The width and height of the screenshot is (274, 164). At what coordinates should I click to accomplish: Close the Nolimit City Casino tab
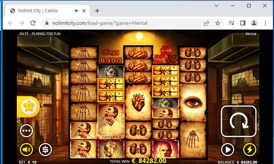point(84,11)
